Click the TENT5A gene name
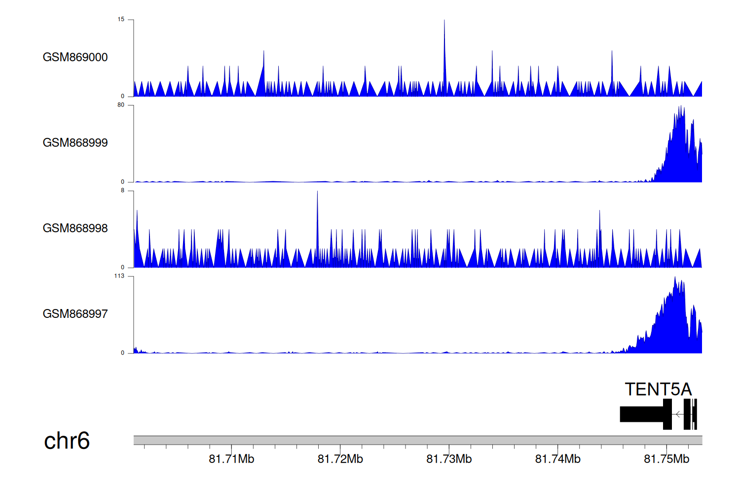Screen dimensions: 740x483 [658, 389]
